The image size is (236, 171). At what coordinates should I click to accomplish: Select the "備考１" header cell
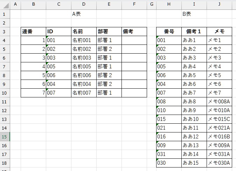click(x=194, y=32)
